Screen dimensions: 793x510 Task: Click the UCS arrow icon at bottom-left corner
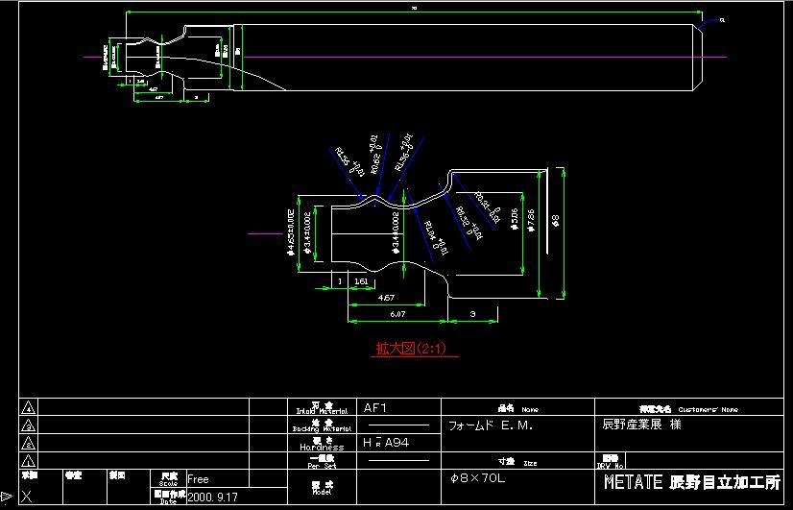click(7, 497)
